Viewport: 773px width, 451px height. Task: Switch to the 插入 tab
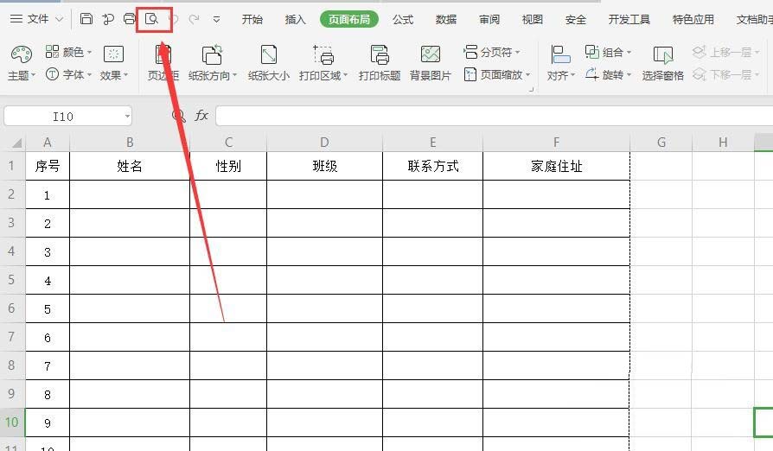pyautogui.click(x=296, y=19)
